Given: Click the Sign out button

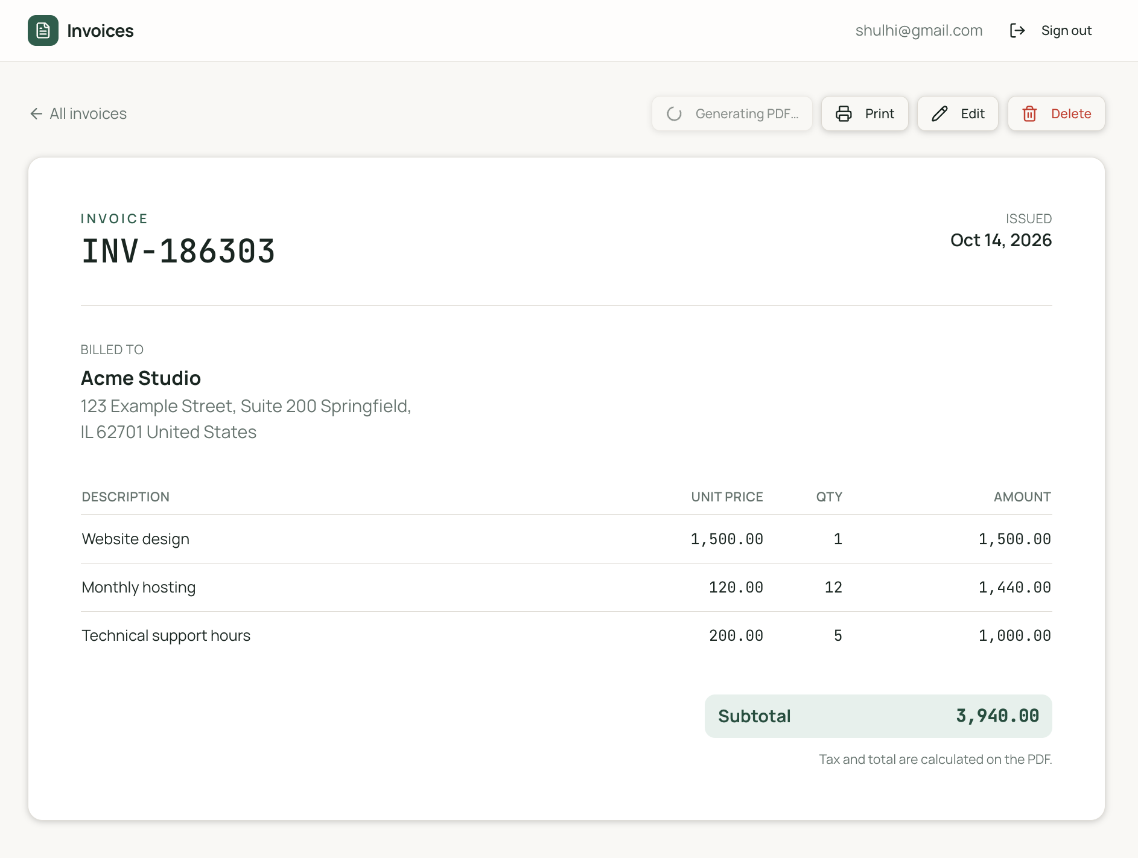Looking at the screenshot, I should pos(1051,30).
